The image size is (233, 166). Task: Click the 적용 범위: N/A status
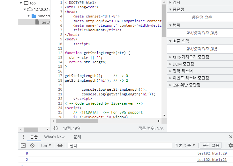151,128
